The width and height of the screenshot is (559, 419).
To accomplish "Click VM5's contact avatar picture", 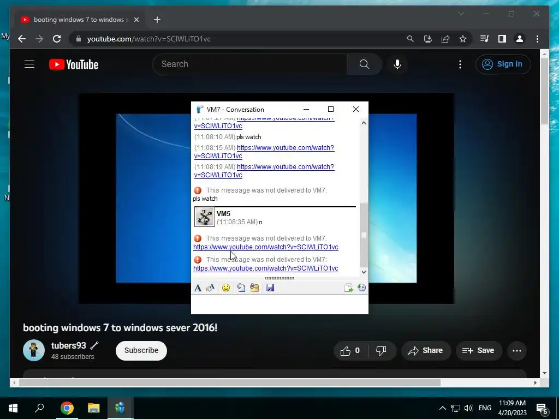I will tap(204, 217).
